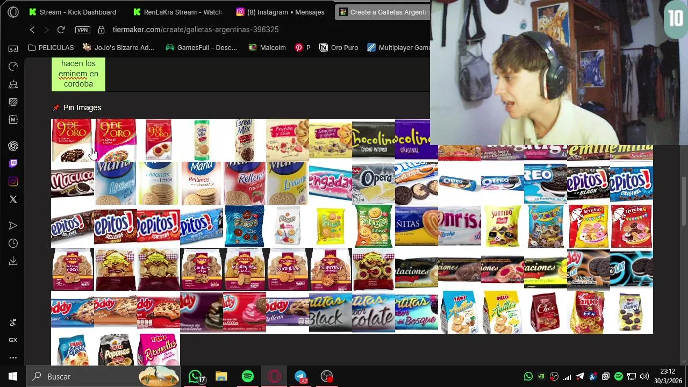This screenshot has width=688, height=387.
Task: Switch to Stream - Kick Dashboard tab
Action: pyautogui.click(x=73, y=12)
